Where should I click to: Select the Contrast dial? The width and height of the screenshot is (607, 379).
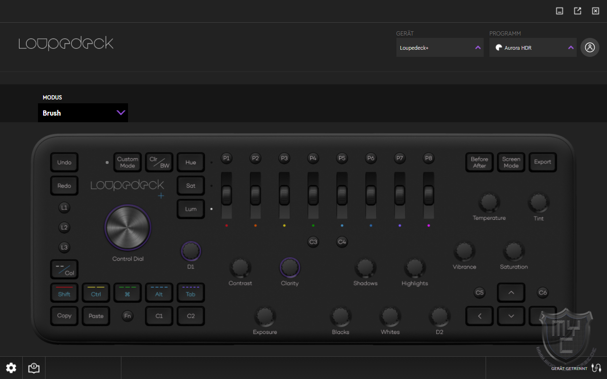coord(240,268)
